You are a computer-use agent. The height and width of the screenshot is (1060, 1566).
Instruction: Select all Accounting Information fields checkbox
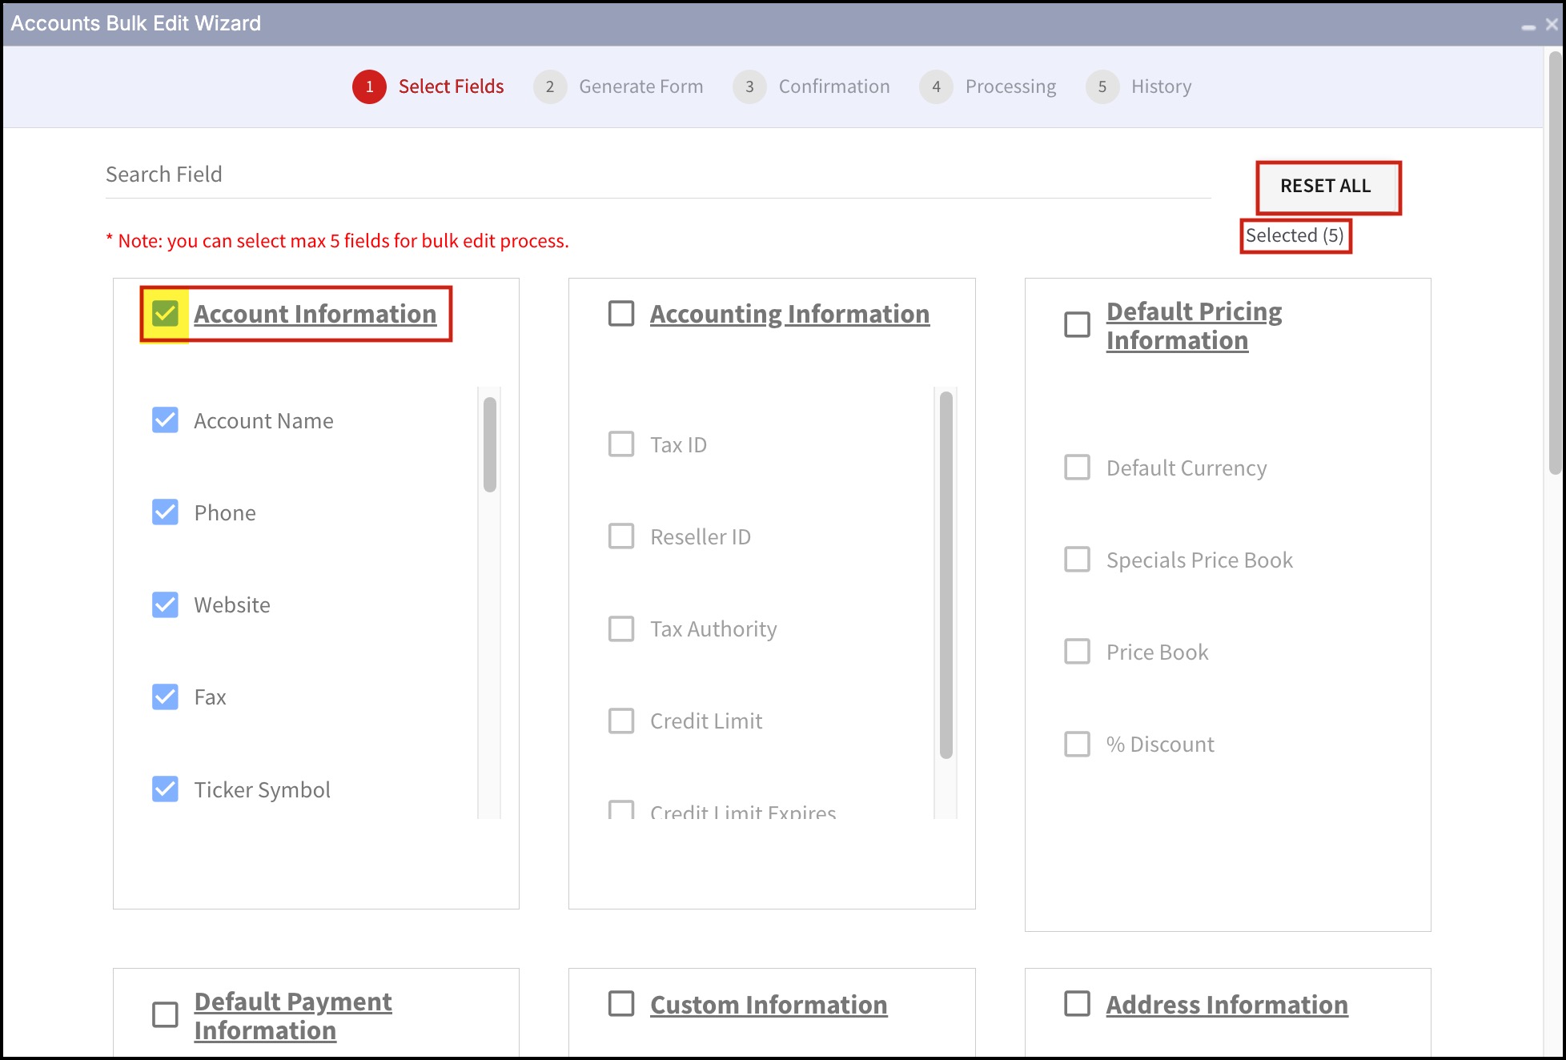pyautogui.click(x=621, y=314)
